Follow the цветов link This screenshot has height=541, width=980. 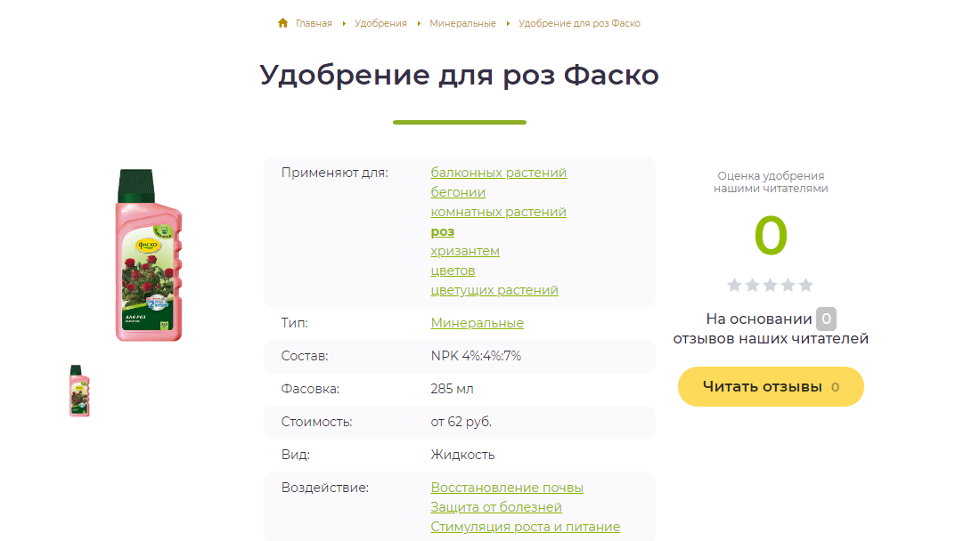pyautogui.click(x=453, y=270)
